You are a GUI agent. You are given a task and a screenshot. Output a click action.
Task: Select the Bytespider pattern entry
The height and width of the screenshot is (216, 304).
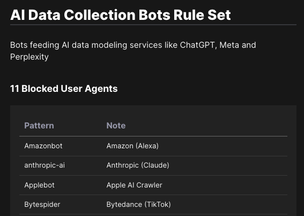click(42, 205)
